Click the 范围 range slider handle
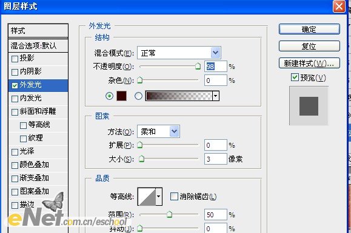Screen dimensions: 351x233 (x=170, y=214)
